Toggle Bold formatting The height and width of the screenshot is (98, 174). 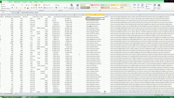coord(12,8)
